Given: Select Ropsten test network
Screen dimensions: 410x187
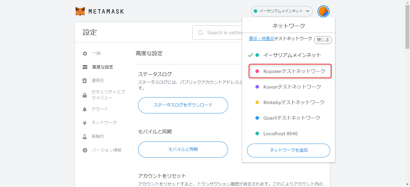Looking at the screenshot, I should point(290,71).
